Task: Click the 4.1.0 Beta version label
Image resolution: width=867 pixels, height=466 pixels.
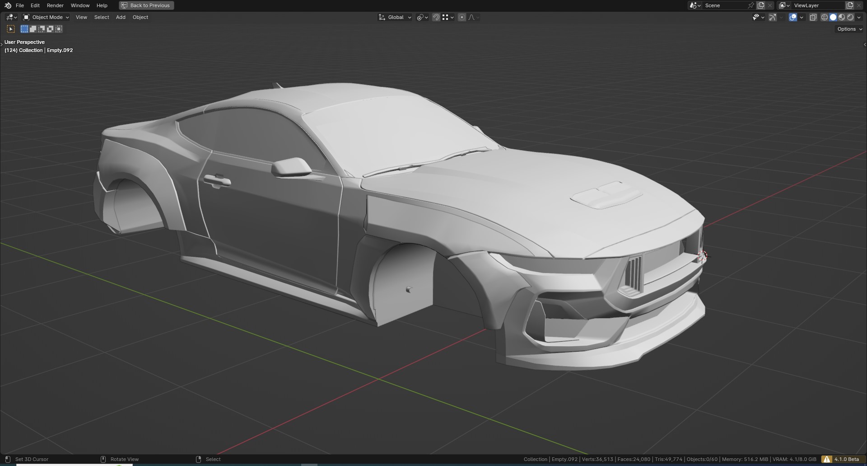Action: tap(847, 459)
